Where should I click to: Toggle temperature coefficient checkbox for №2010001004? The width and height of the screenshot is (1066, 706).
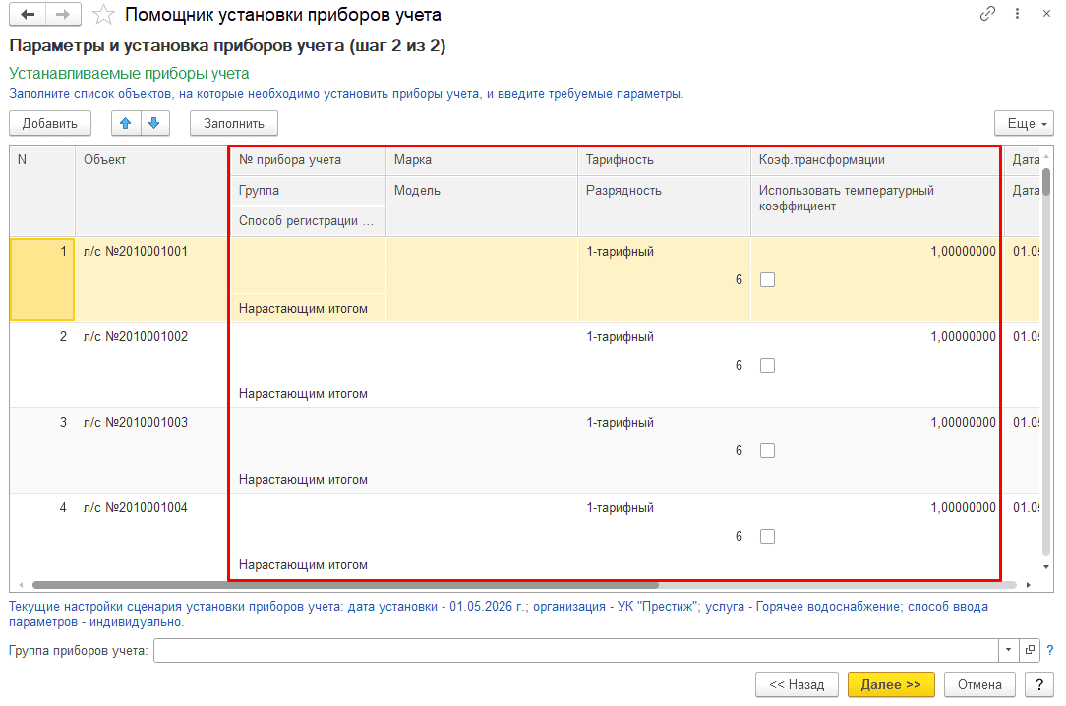point(768,537)
